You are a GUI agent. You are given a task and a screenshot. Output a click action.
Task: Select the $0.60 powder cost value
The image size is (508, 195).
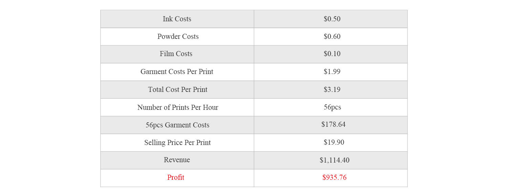pos(332,36)
